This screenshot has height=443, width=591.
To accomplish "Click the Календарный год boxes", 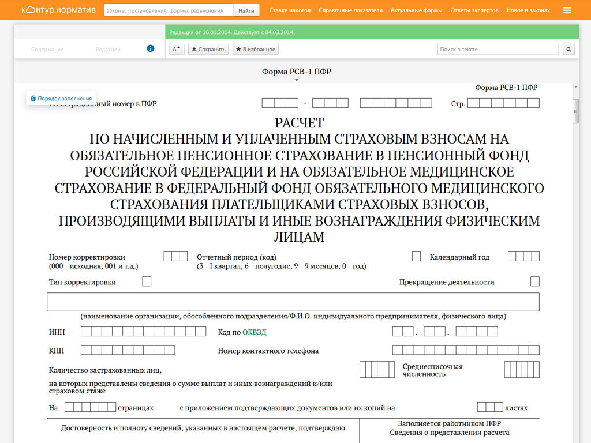I will [523, 257].
